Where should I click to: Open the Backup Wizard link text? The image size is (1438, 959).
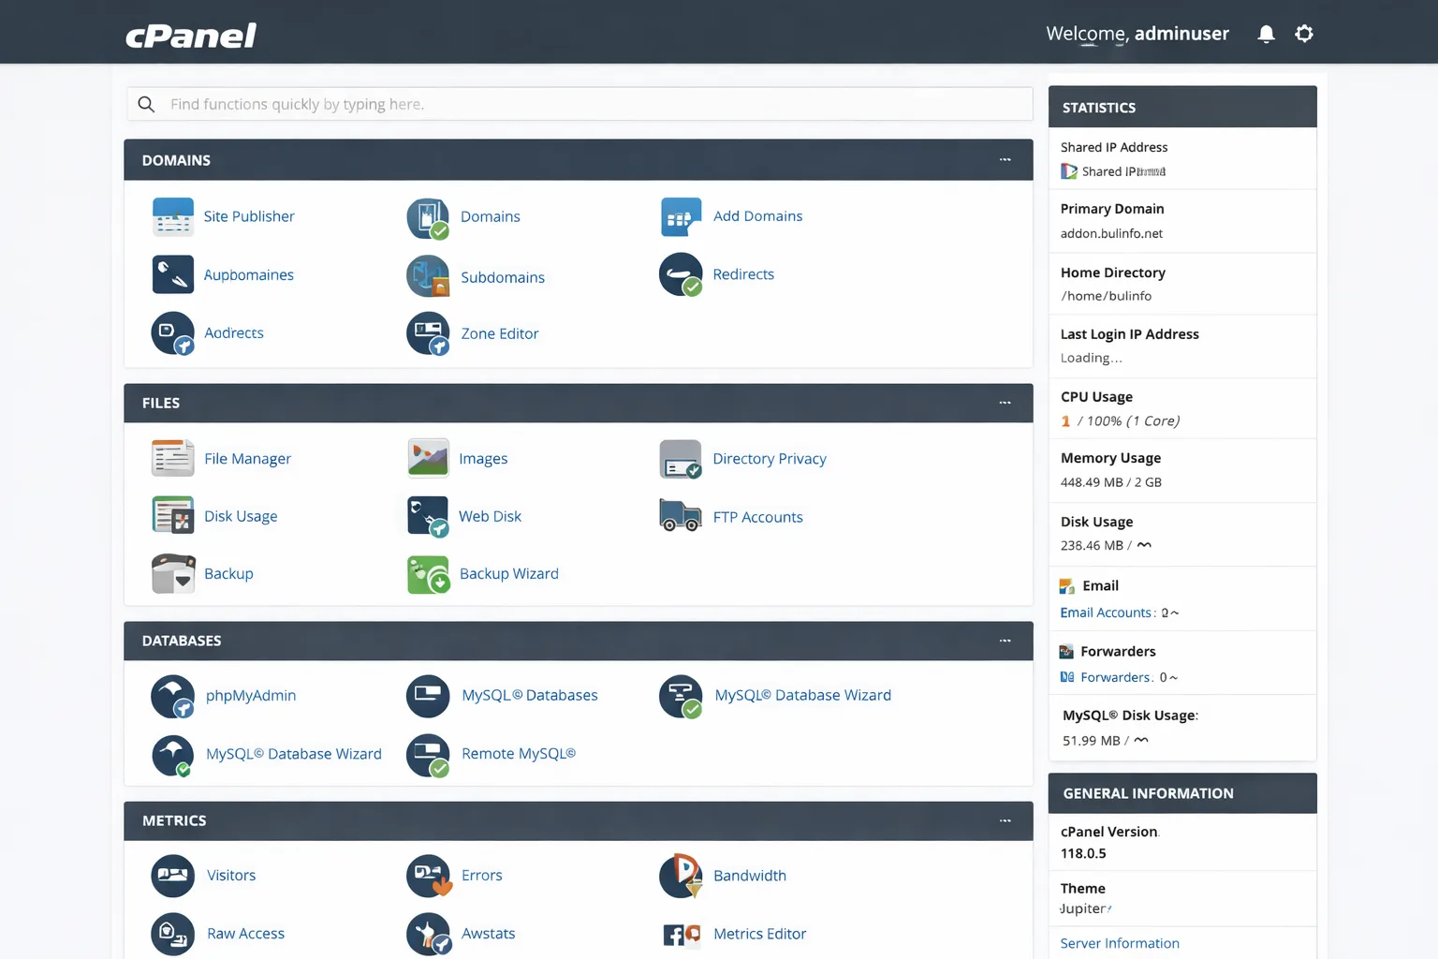coord(508,573)
